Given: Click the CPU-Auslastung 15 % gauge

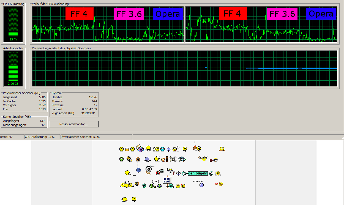Looking at the screenshot, I should pyautogui.click(x=13, y=24).
